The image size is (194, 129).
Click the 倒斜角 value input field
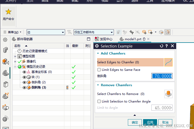tap(162, 76)
